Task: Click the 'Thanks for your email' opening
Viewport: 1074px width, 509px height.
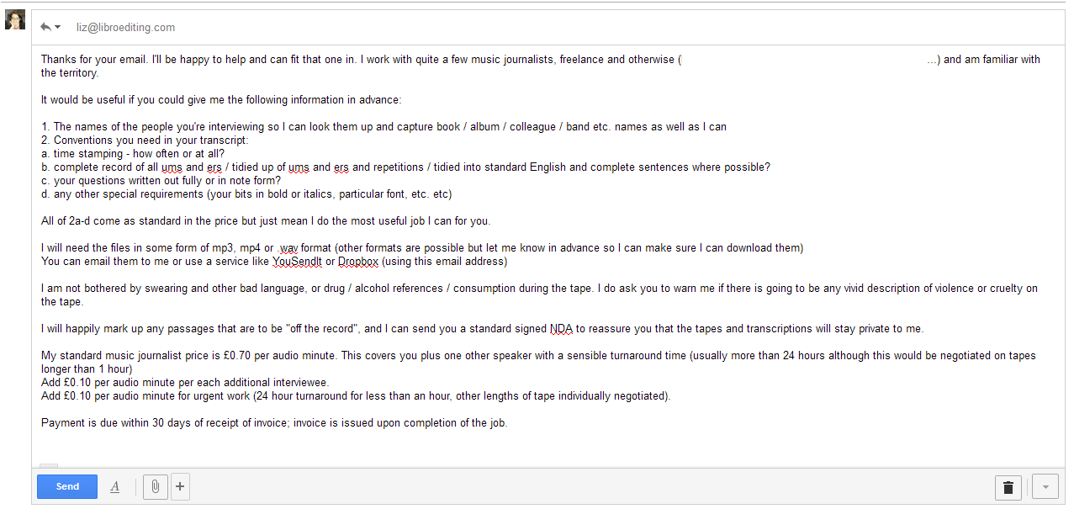Action: pyautogui.click(x=93, y=60)
